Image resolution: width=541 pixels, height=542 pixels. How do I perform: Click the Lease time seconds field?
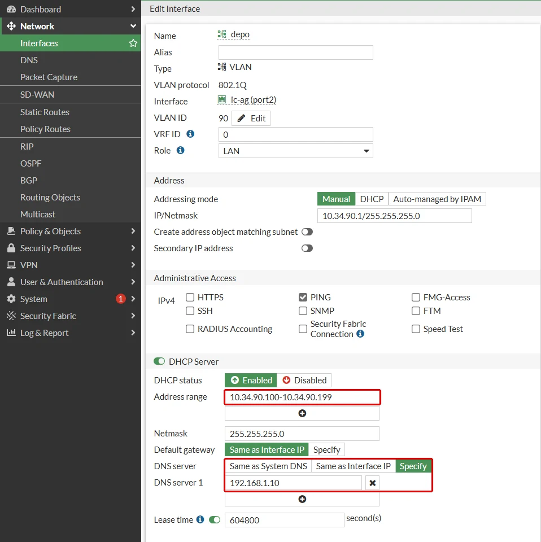[285, 520]
